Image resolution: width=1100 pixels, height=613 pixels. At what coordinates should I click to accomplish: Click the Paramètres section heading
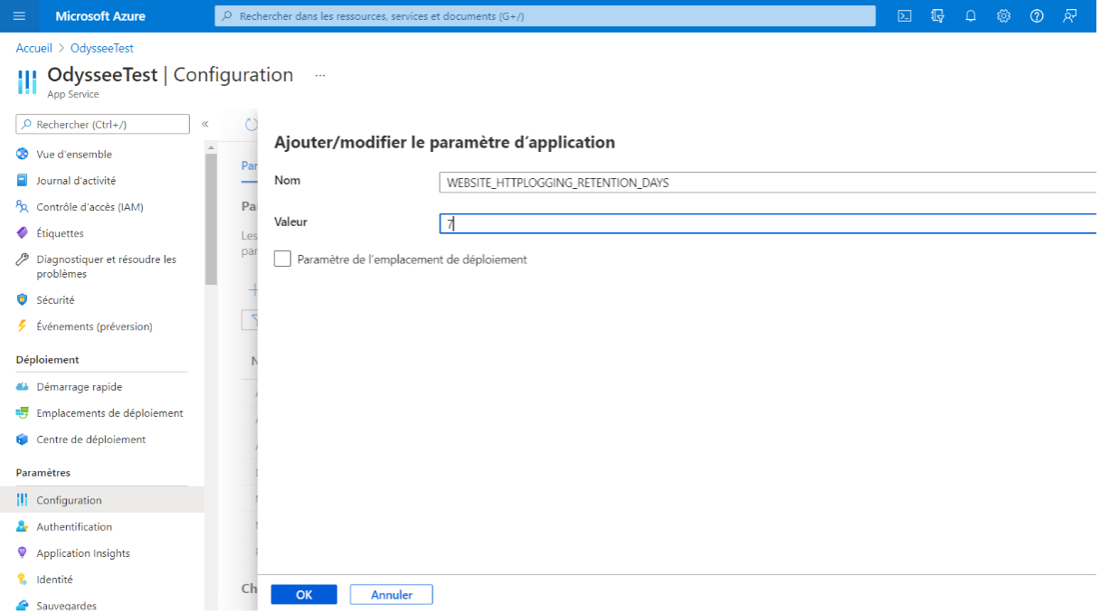43,473
